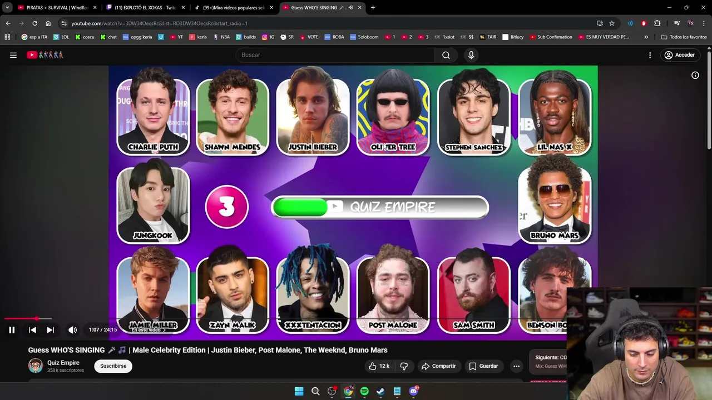Open the NBA bookmark
Screen dimensions: 712x400
[x=221, y=37]
